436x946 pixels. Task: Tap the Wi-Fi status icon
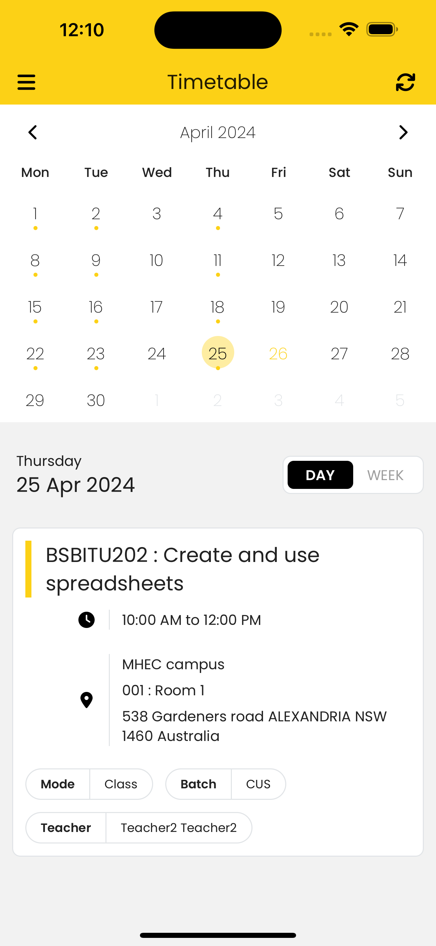349,29
